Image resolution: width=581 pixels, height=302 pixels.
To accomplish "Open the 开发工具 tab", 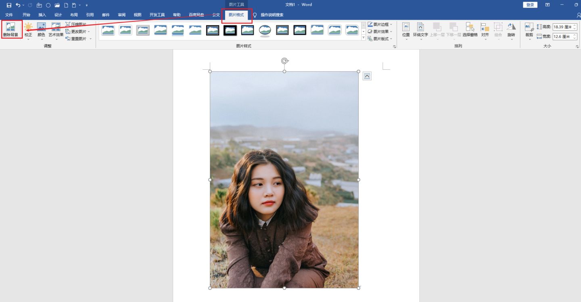I will pos(157,15).
